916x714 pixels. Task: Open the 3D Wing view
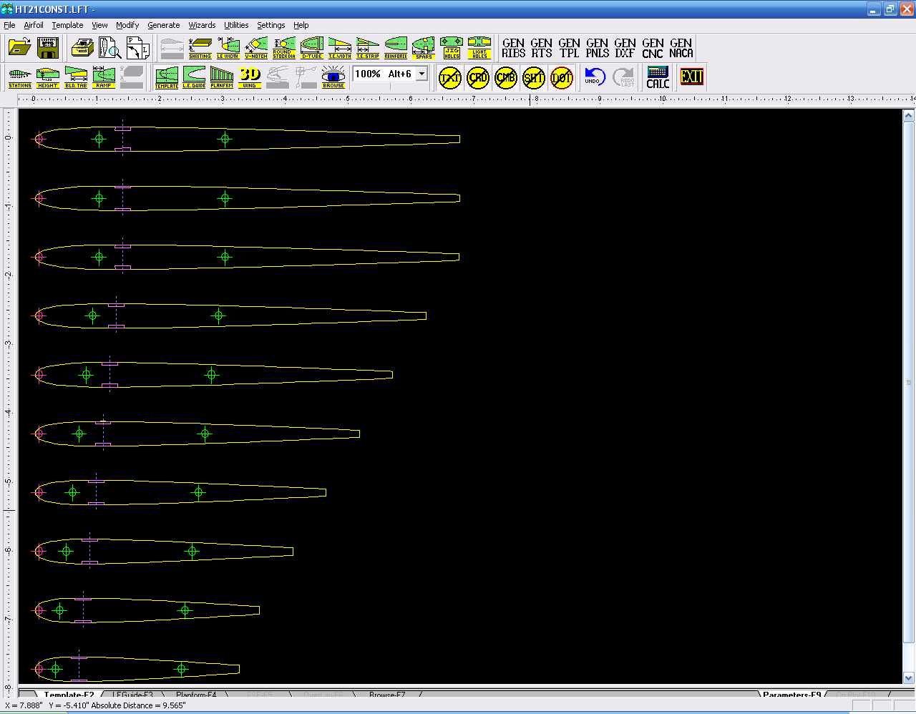pos(250,77)
